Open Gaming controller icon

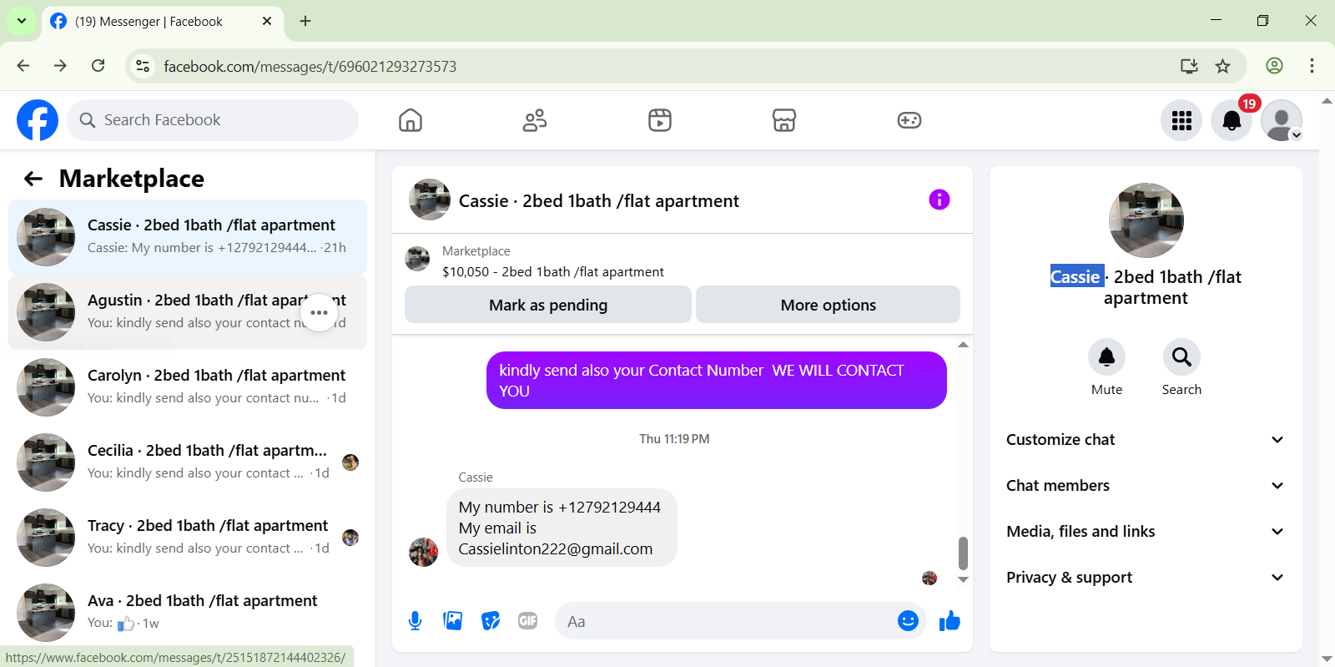pos(909,120)
